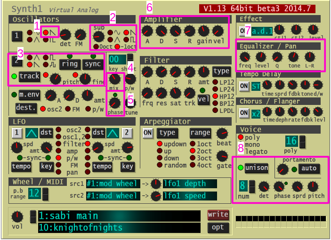Viewport: 331px width, 240px height.
Task: Select 2oct arpeggiator range
Action: (x=192, y=151)
